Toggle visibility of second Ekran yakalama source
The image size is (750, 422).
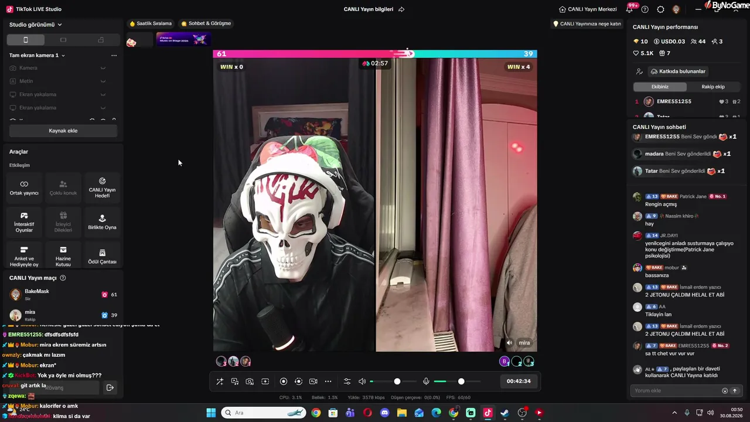103,108
